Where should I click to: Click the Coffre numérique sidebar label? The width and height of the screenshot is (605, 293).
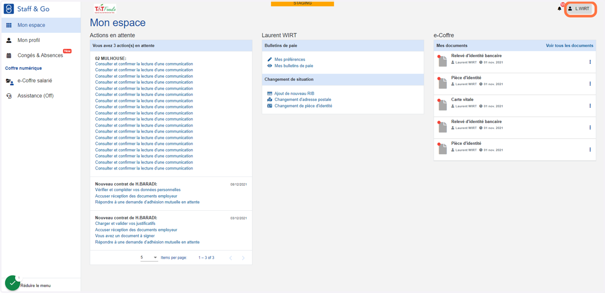[x=23, y=68]
